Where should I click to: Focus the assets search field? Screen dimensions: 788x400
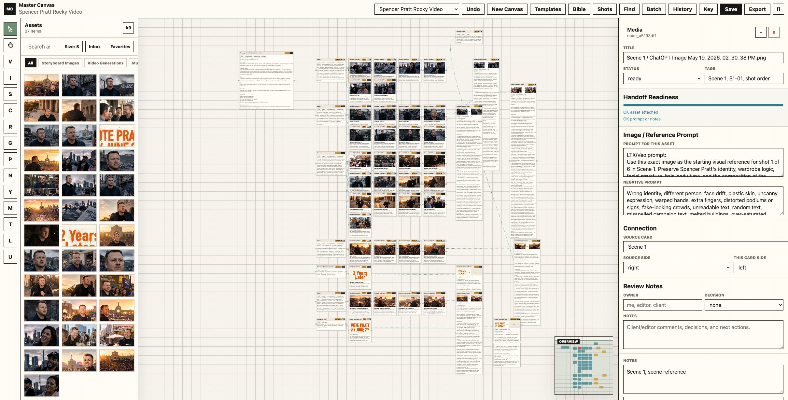[41, 47]
